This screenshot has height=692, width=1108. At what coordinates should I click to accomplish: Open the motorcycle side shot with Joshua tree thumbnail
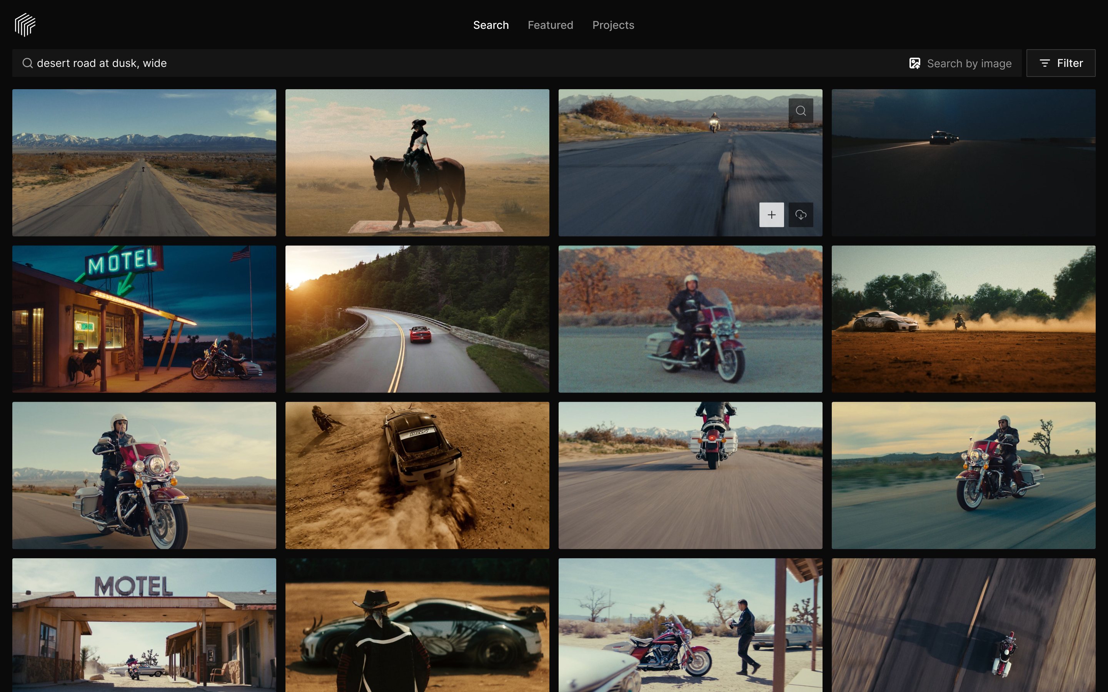(x=963, y=475)
